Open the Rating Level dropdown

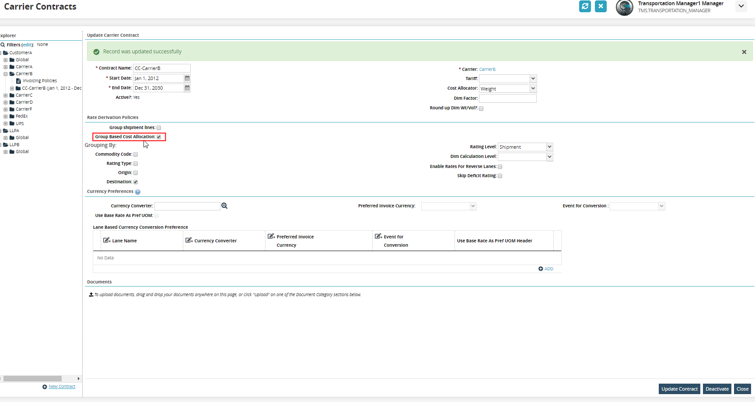coord(549,147)
